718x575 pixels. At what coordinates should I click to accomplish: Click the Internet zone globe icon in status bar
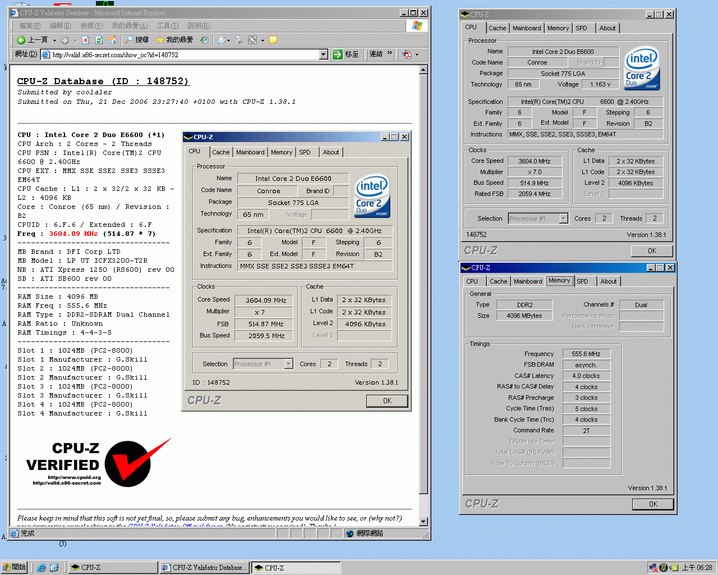(350, 533)
